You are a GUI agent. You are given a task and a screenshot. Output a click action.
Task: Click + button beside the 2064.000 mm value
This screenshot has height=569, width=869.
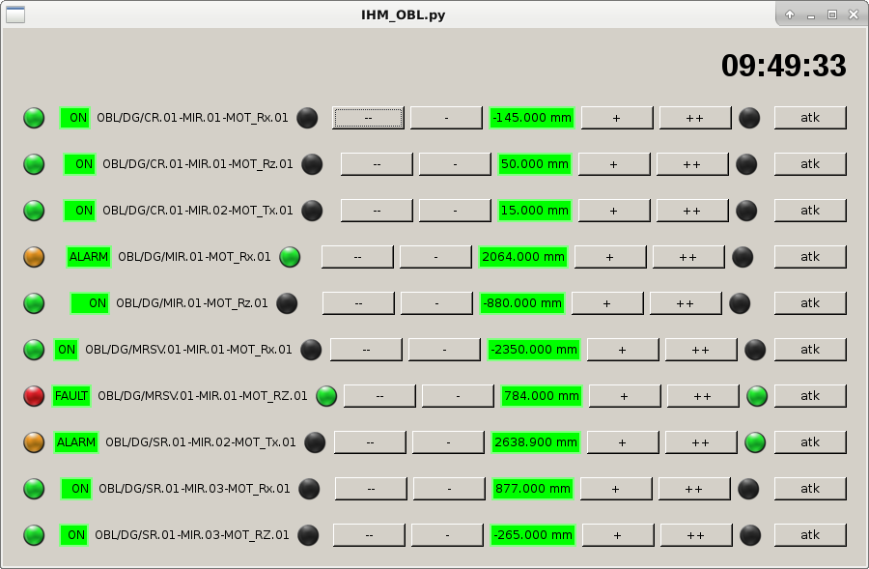(610, 257)
